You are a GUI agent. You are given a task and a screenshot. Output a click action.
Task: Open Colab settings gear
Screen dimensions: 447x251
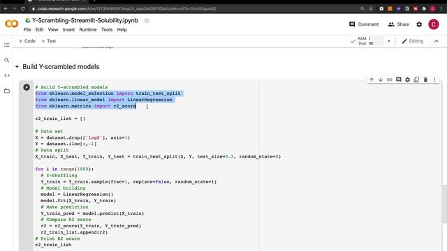pos(419,24)
